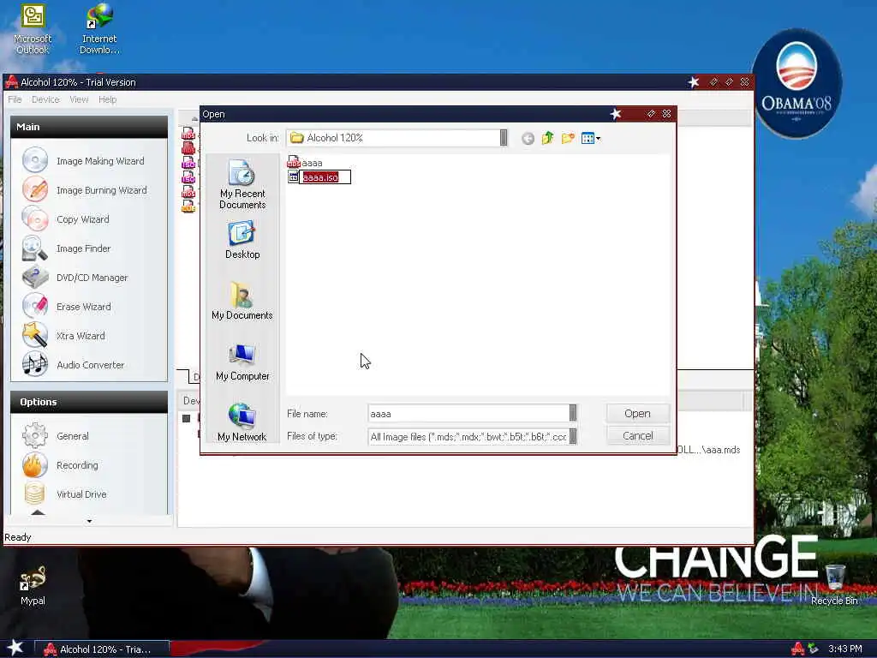Collapse the Options panel header
The height and width of the screenshot is (658, 877).
pos(89,402)
